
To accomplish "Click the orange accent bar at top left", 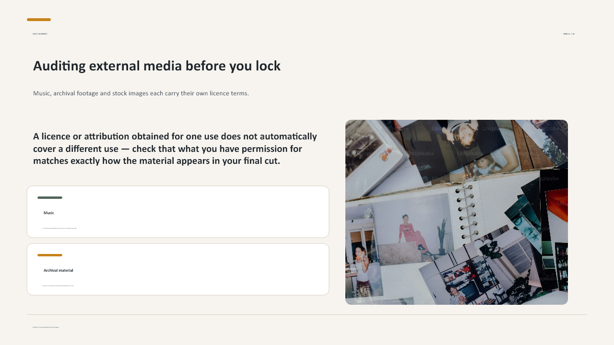I will point(39,20).
